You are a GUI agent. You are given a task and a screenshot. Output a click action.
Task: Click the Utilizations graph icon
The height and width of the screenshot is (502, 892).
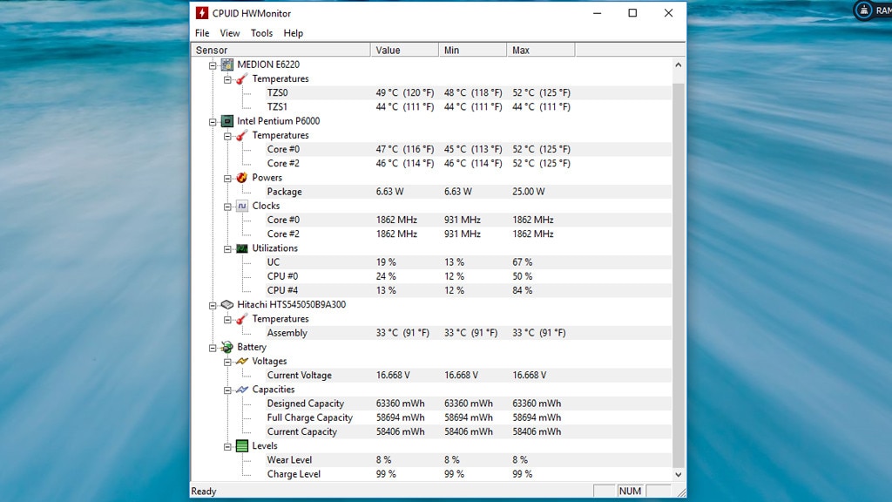(x=242, y=248)
